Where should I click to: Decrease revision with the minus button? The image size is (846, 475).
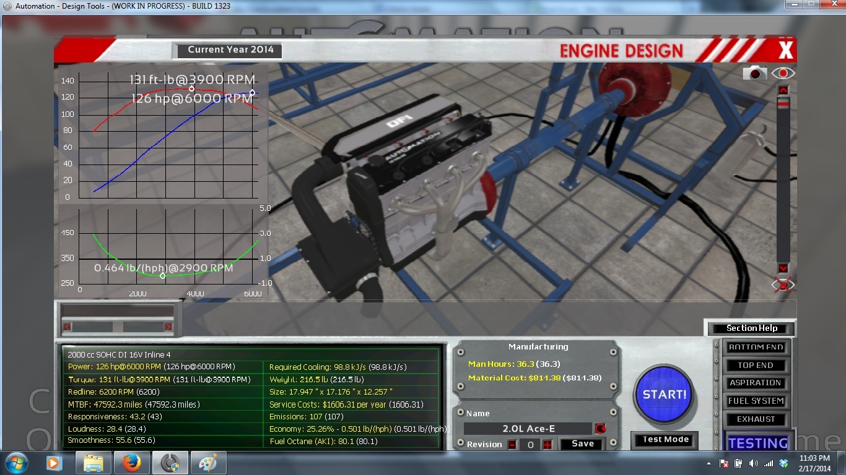(x=512, y=445)
